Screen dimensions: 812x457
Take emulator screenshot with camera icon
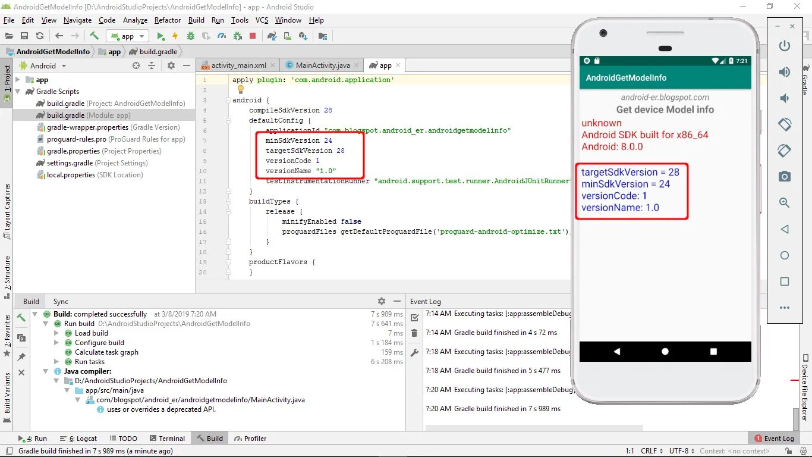point(785,176)
